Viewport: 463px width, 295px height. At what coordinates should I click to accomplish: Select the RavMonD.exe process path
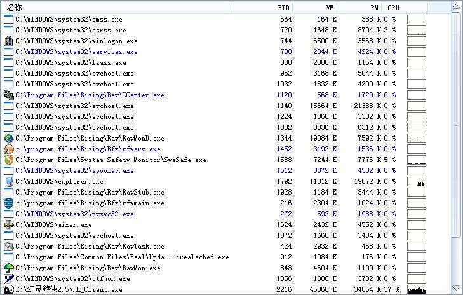pyautogui.click(x=90, y=138)
